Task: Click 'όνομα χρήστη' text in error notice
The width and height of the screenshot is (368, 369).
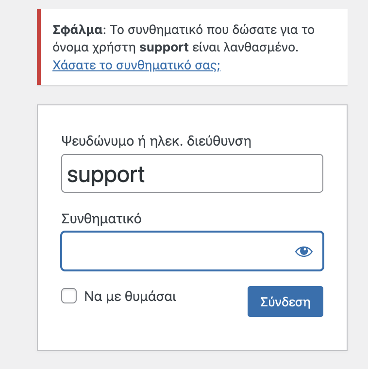Action: click(94, 48)
